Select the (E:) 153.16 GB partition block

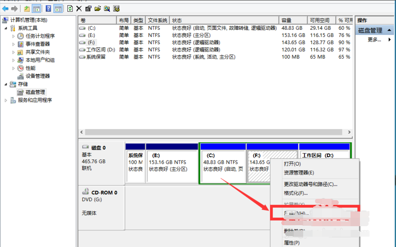tap(172, 163)
